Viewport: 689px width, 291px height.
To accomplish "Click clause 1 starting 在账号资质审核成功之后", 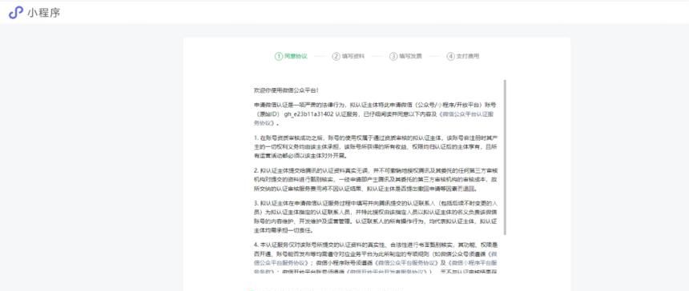I will tap(376, 146).
